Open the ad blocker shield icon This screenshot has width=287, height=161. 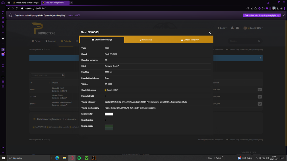click(x=259, y=8)
